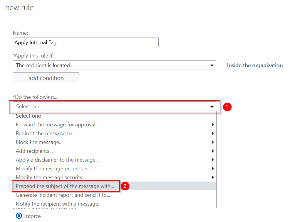Click the Name field containing Apply Internal Tag
300x222 pixels.
86,43
